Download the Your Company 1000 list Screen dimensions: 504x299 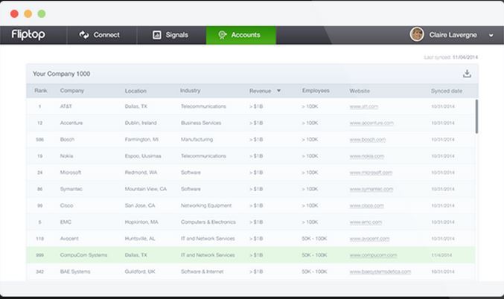(x=467, y=74)
